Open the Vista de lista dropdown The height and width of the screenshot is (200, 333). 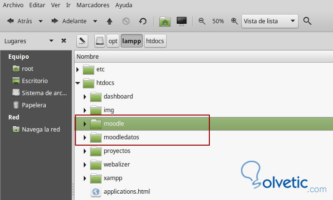tap(270, 21)
